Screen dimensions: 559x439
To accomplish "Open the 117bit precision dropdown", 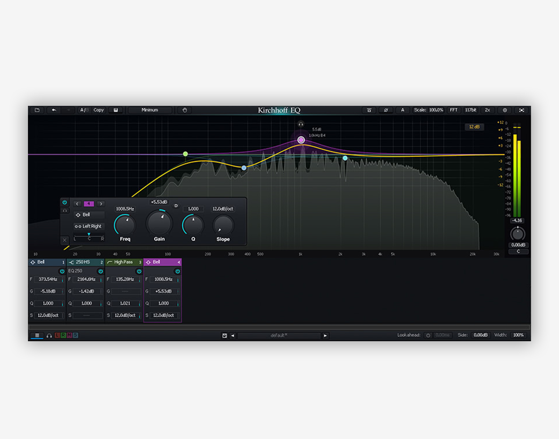I will (x=471, y=110).
